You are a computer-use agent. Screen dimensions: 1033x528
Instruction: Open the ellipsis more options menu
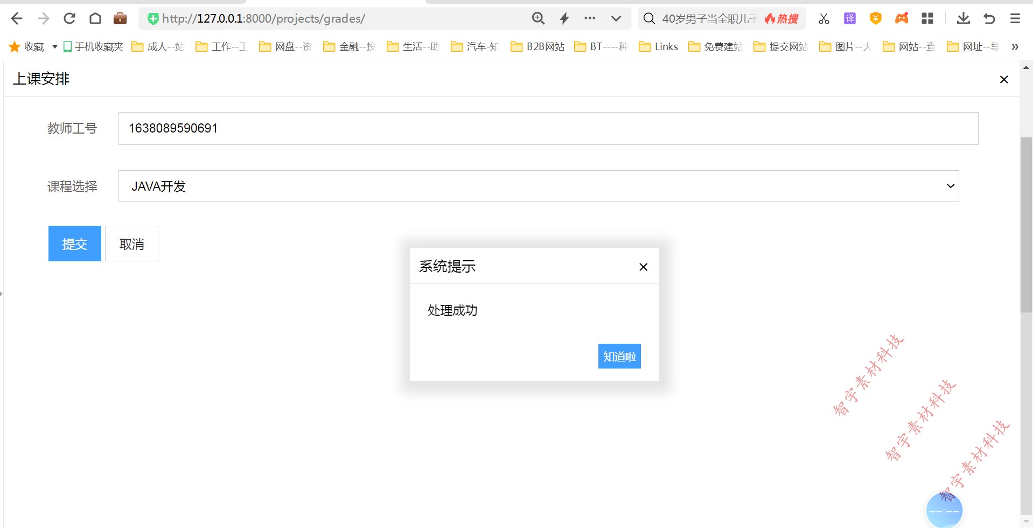click(589, 18)
